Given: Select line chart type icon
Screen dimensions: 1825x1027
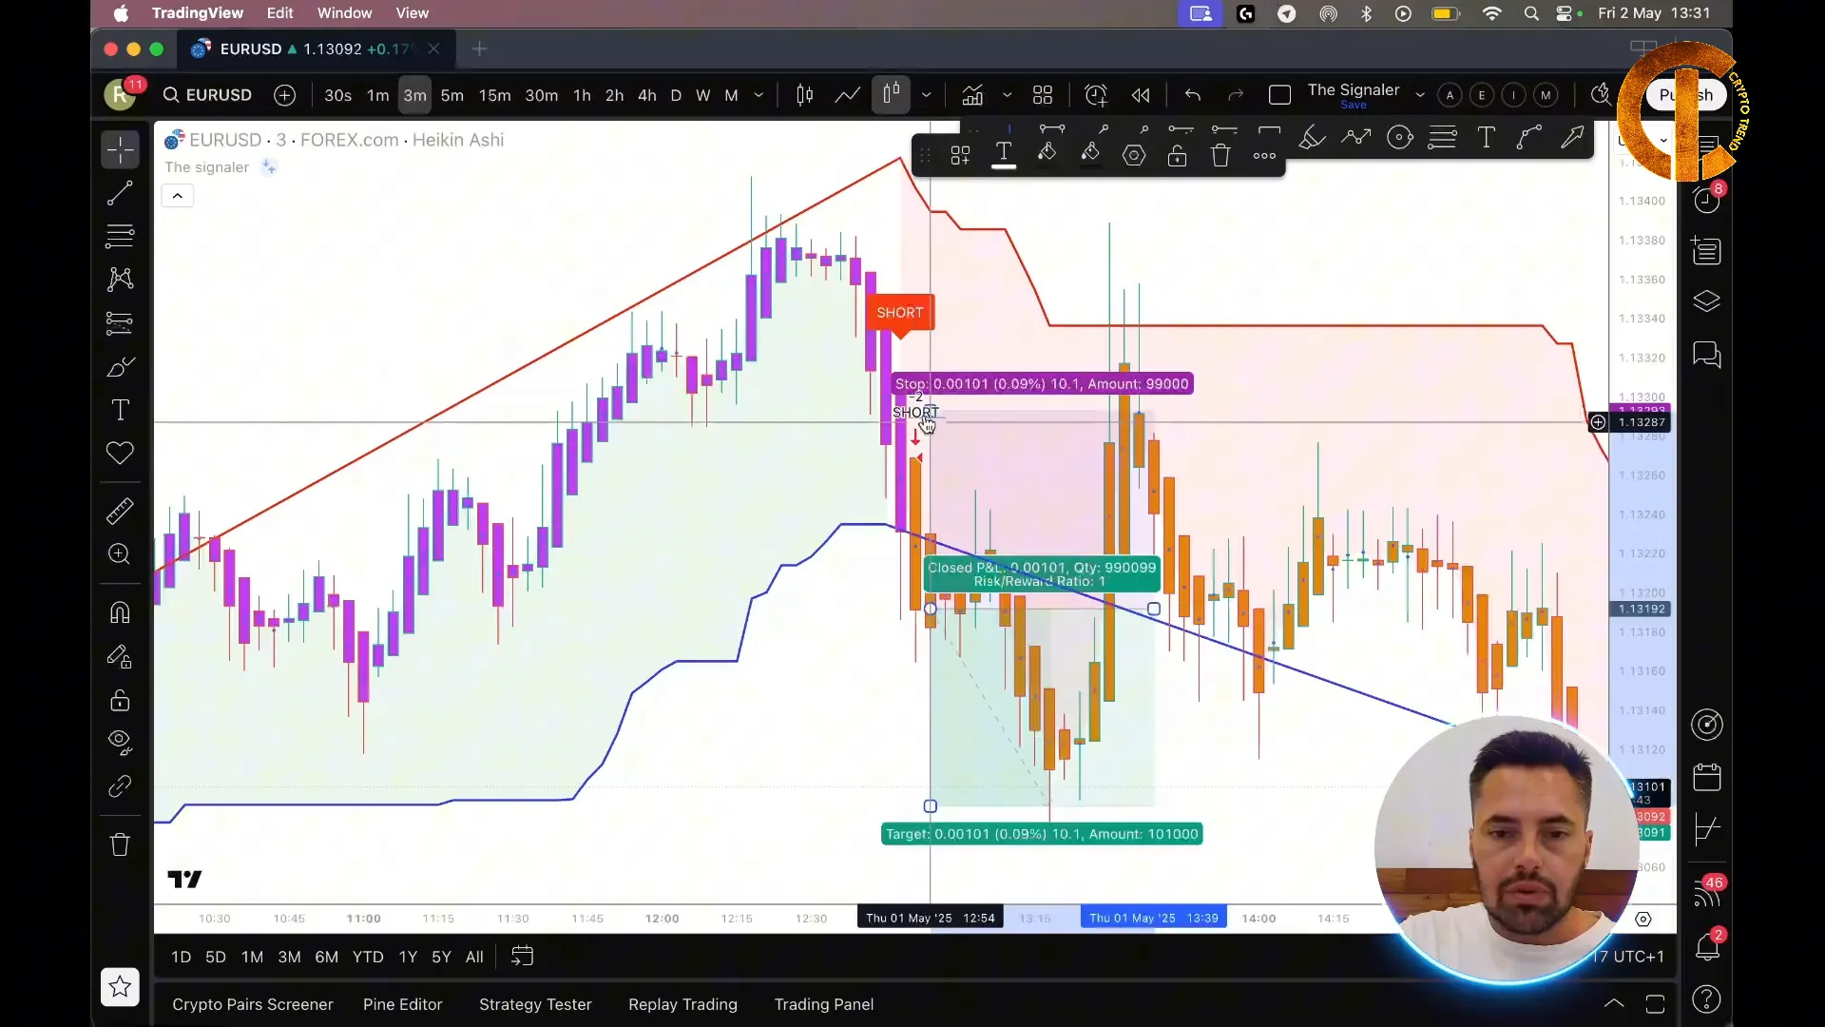Looking at the screenshot, I should point(848,95).
